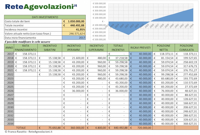This screenshot has height=135, width=200.
Task: Select the RICAVI PREVISTI blue header cell
Action: (140, 48)
